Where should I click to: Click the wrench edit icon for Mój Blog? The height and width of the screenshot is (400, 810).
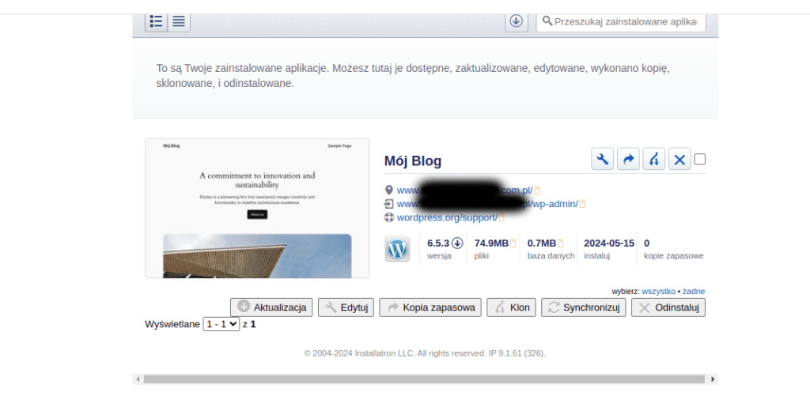point(603,159)
